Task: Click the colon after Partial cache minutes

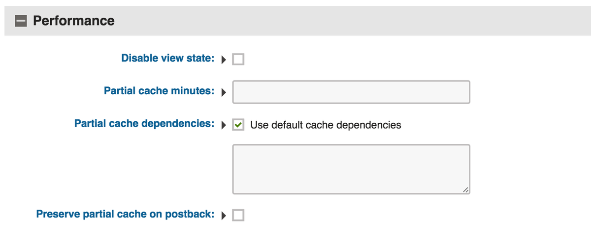Action: 212,91
